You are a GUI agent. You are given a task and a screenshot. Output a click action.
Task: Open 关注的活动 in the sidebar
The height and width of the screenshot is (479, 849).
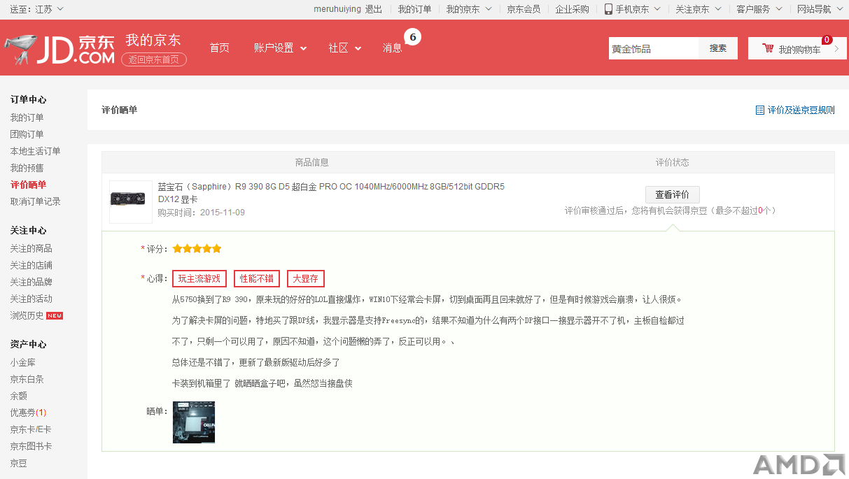coord(31,299)
